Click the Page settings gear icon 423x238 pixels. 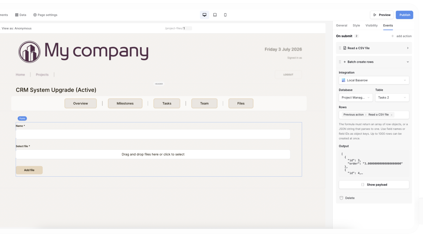pyautogui.click(x=35, y=15)
